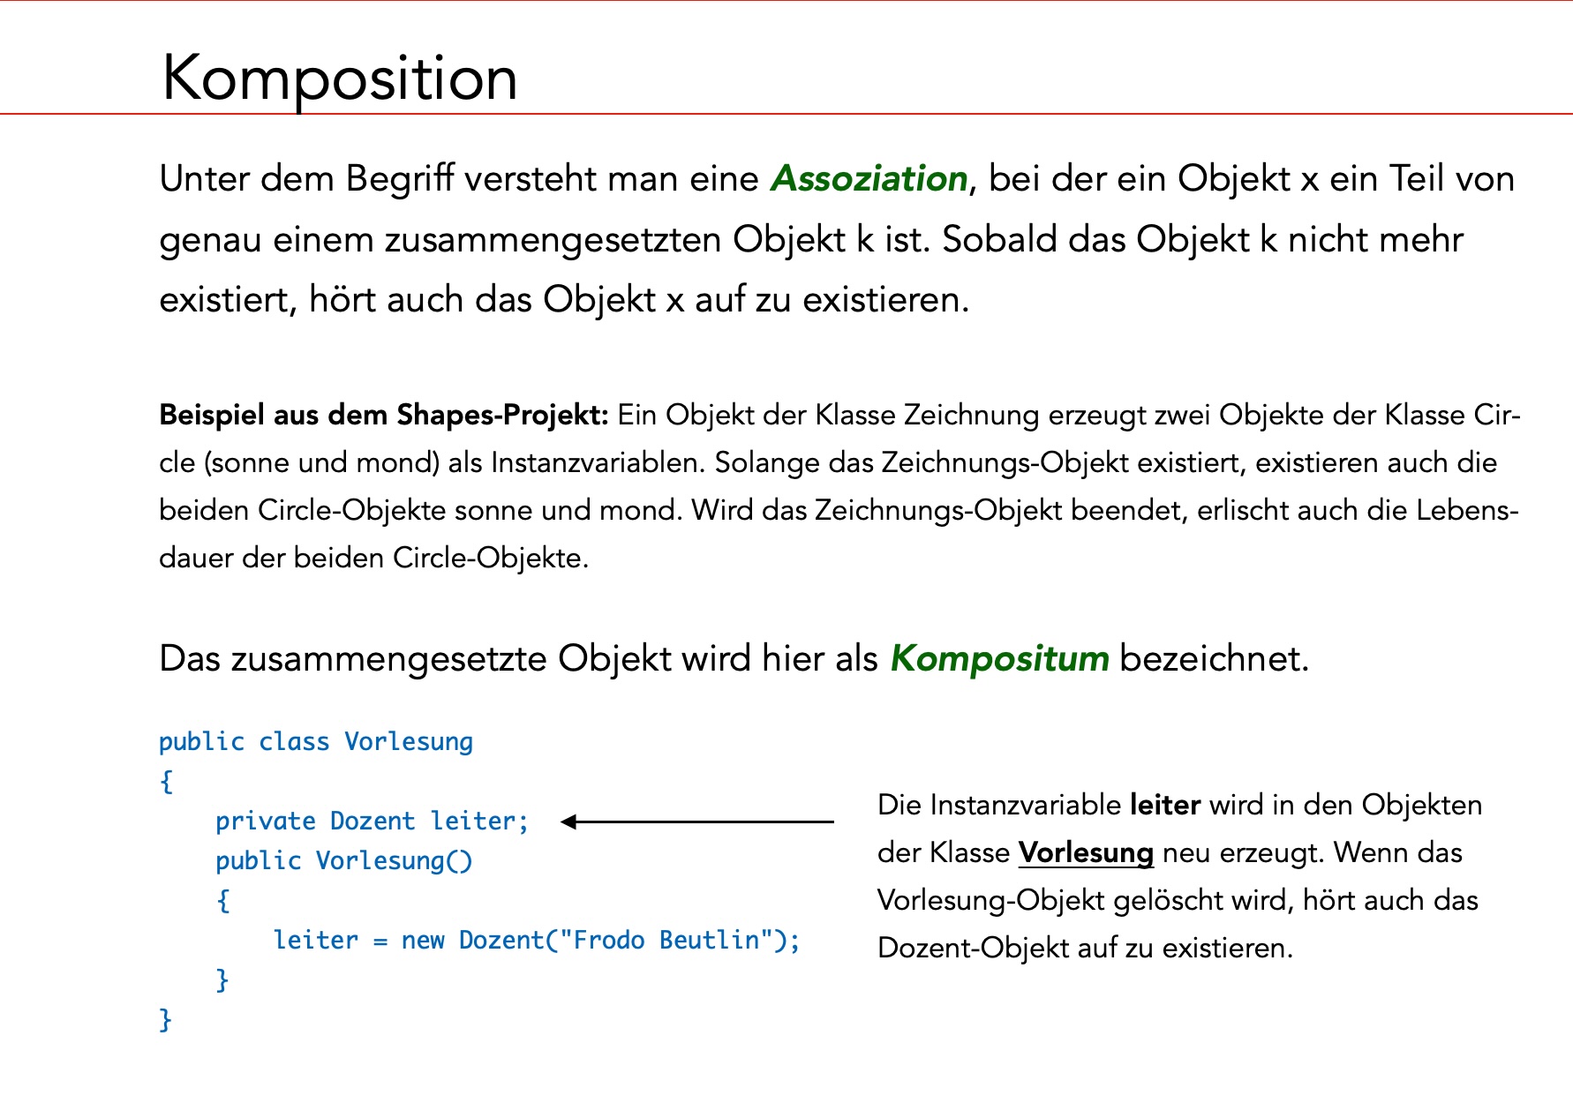
Task: Click the bold "leiter" word in the explanation
Action: click(1164, 806)
